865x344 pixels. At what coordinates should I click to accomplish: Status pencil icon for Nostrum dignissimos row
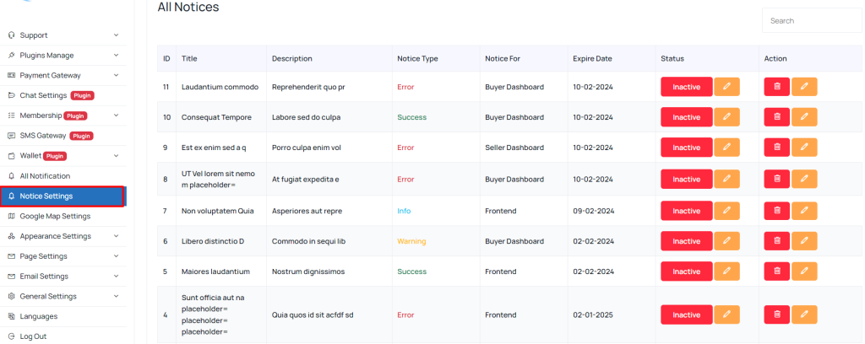tap(727, 271)
